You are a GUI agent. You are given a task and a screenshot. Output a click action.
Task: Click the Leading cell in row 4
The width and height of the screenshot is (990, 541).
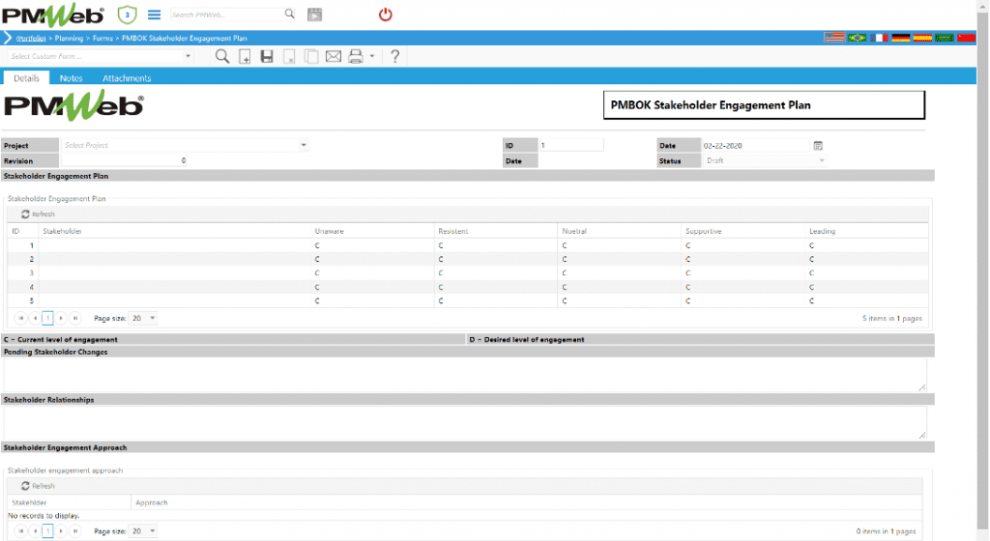(867, 287)
